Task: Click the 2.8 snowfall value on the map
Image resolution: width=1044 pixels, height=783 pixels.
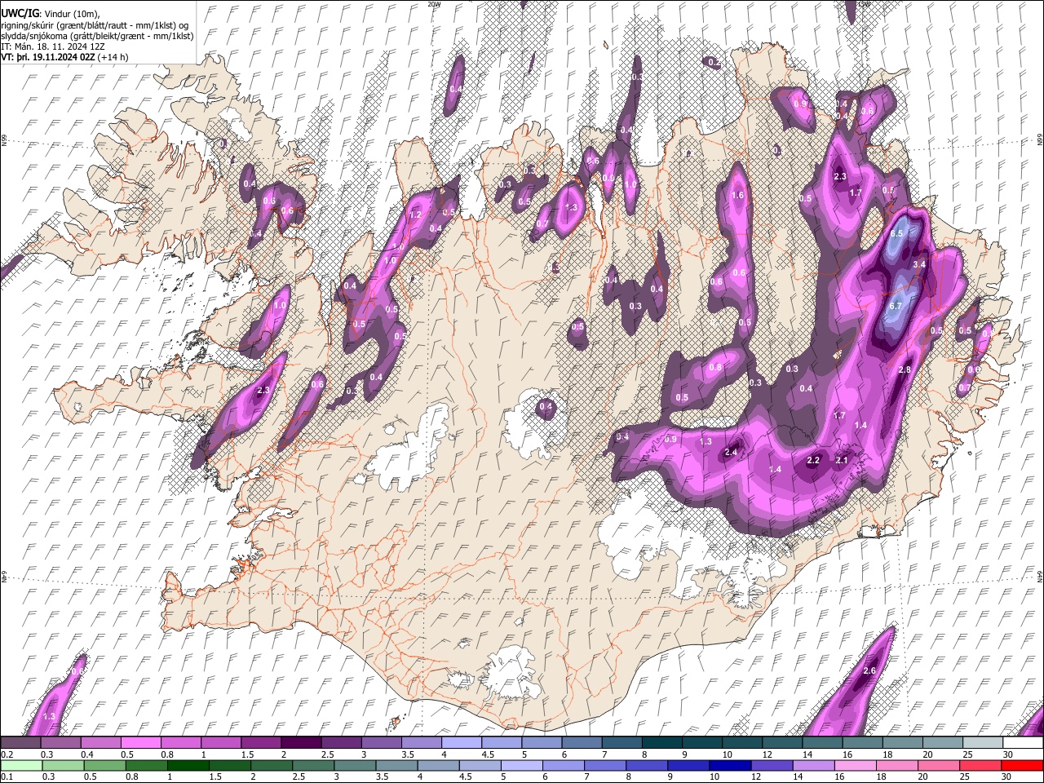Action: coord(904,370)
